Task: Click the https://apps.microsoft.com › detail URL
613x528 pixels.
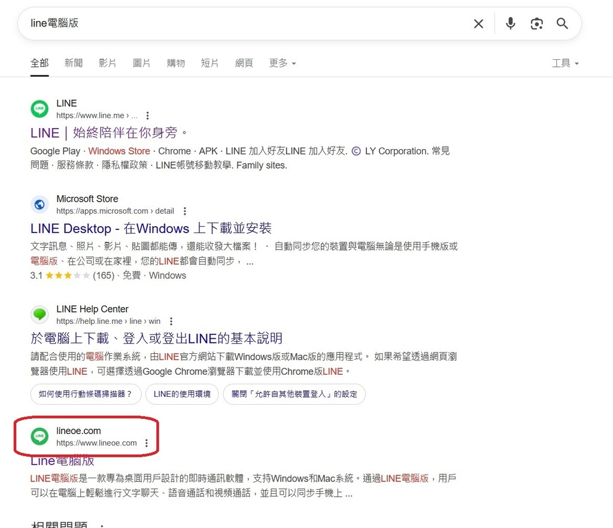Action: point(115,211)
